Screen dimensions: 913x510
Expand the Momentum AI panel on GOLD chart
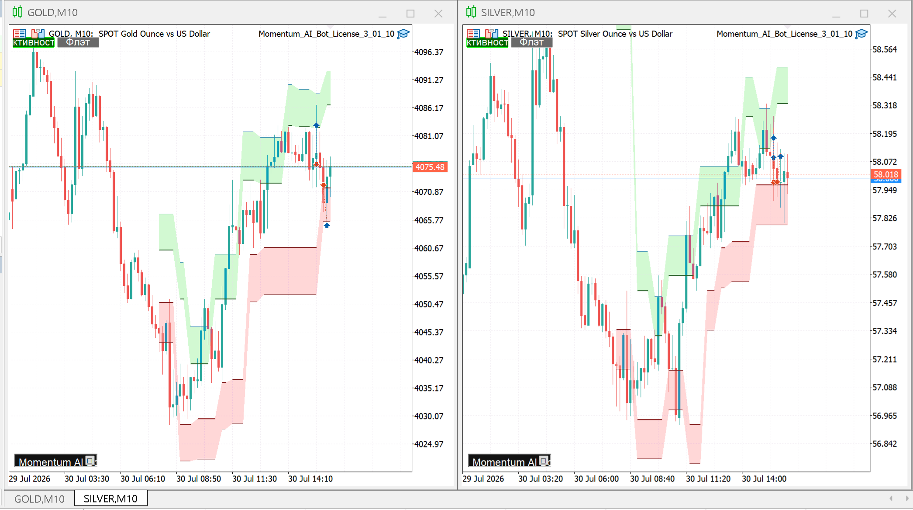coord(90,461)
